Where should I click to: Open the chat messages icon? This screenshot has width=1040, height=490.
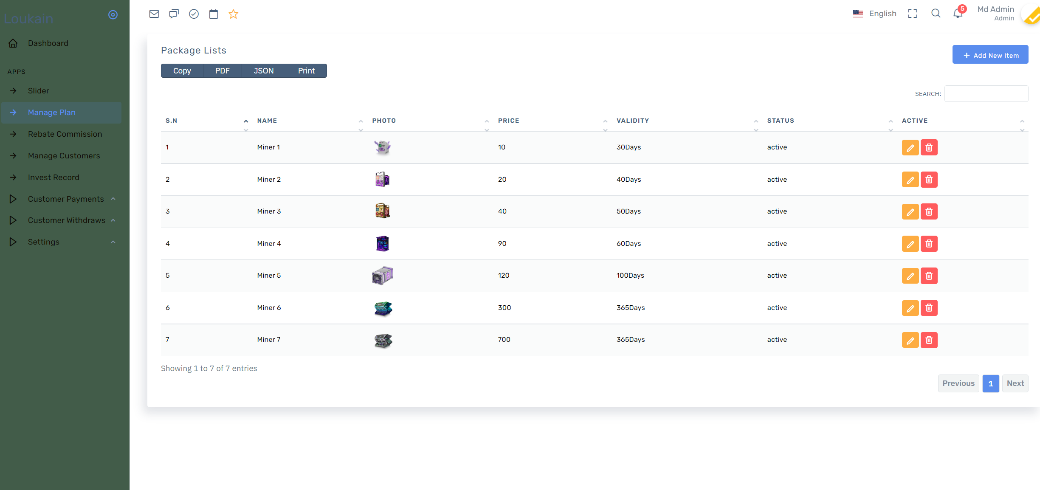[174, 14]
